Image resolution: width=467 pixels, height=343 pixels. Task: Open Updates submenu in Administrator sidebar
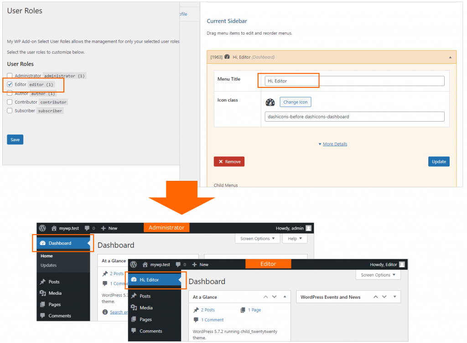pos(48,265)
